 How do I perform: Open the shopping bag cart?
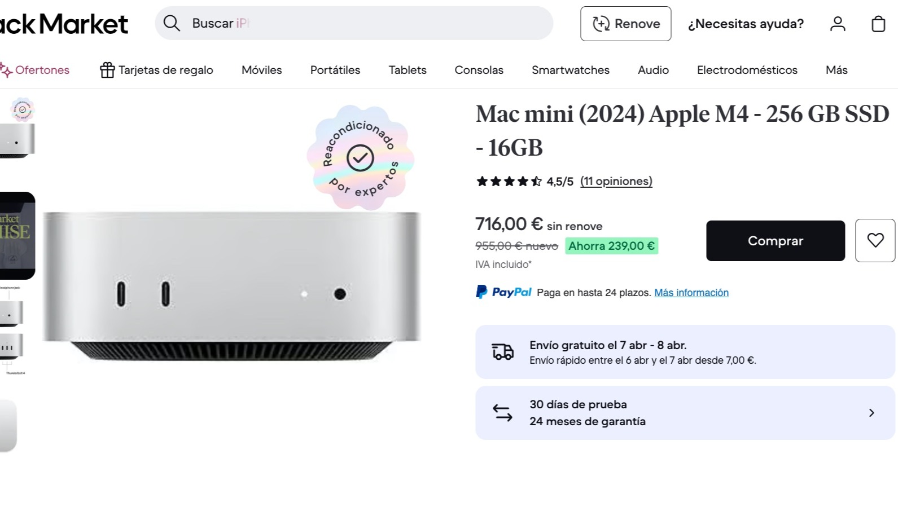[x=878, y=24]
